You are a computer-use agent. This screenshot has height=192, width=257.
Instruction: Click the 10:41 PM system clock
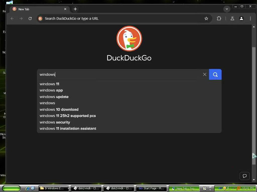[x=248, y=188]
